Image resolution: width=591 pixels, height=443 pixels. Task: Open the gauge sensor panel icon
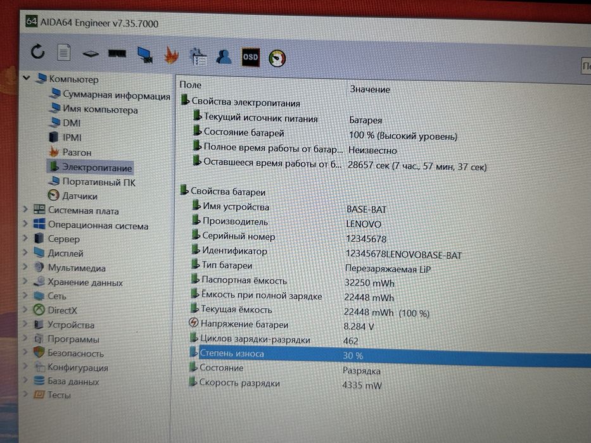click(x=277, y=59)
